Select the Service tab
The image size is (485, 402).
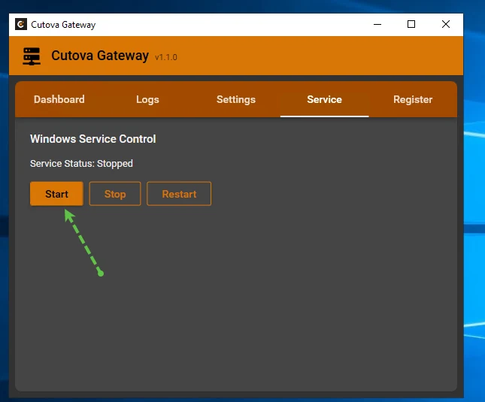(x=325, y=99)
